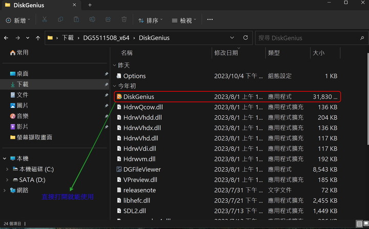Expand the 網路 tree node

click(x=5, y=190)
